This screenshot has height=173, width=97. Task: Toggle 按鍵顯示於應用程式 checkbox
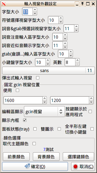(90, 112)
